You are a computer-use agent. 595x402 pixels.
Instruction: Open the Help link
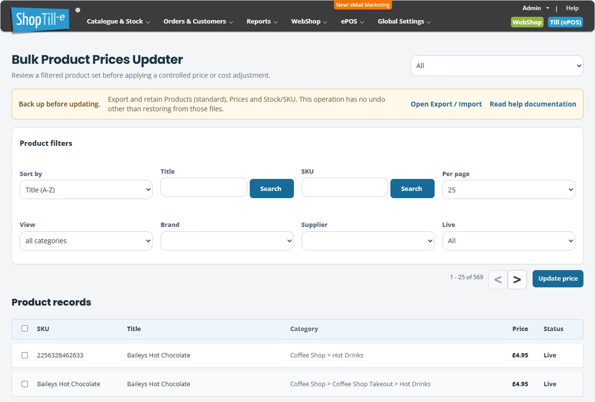[x=572, y=8]
